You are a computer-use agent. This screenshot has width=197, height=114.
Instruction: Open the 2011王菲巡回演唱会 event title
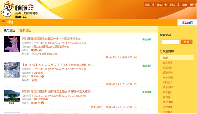tap(50, 38)
